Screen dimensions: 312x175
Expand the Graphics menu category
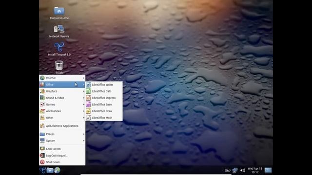coord(62,91)
